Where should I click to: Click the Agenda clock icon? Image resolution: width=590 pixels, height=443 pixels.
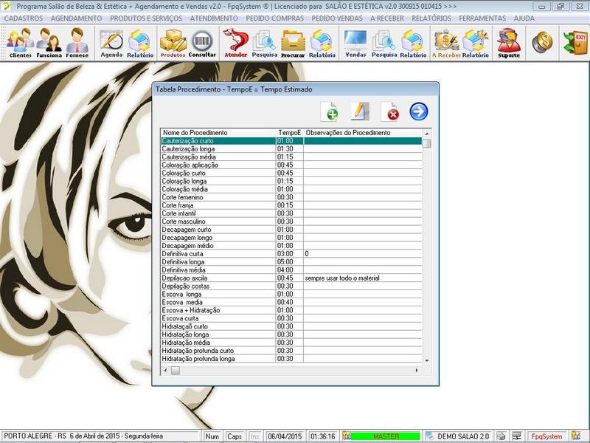[x=111, y=43]
